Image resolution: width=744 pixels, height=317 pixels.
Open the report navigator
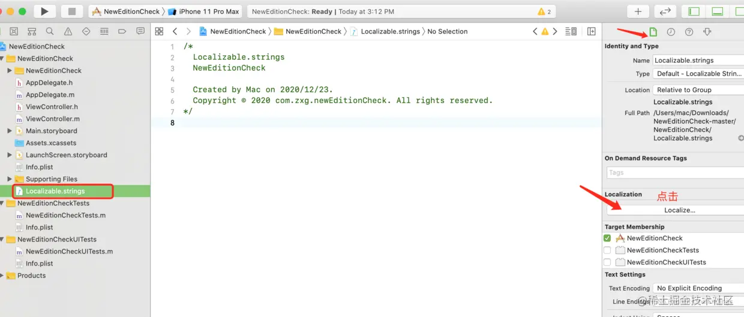pyautogui.click(x=140, y=31)
